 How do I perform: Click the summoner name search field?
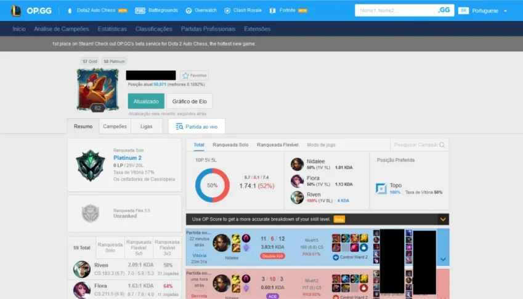pyautogui.click(x=395, y=10)
